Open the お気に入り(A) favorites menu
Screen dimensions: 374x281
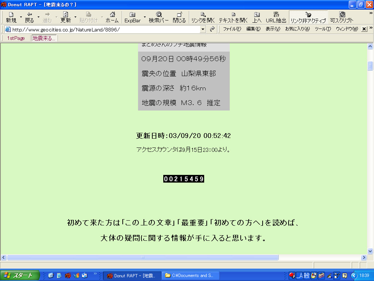pyautogui.click(x=297, y=29)
